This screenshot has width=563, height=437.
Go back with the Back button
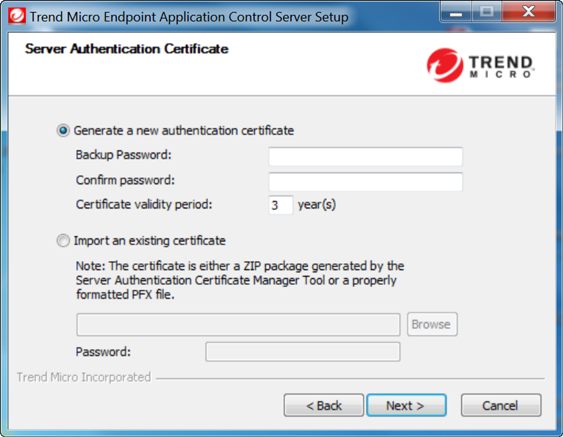pyautogui.click(x=324, y=405)
